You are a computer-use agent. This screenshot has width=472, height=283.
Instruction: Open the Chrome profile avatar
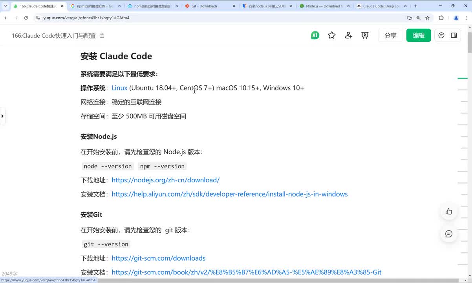click(x=456, y=18)
